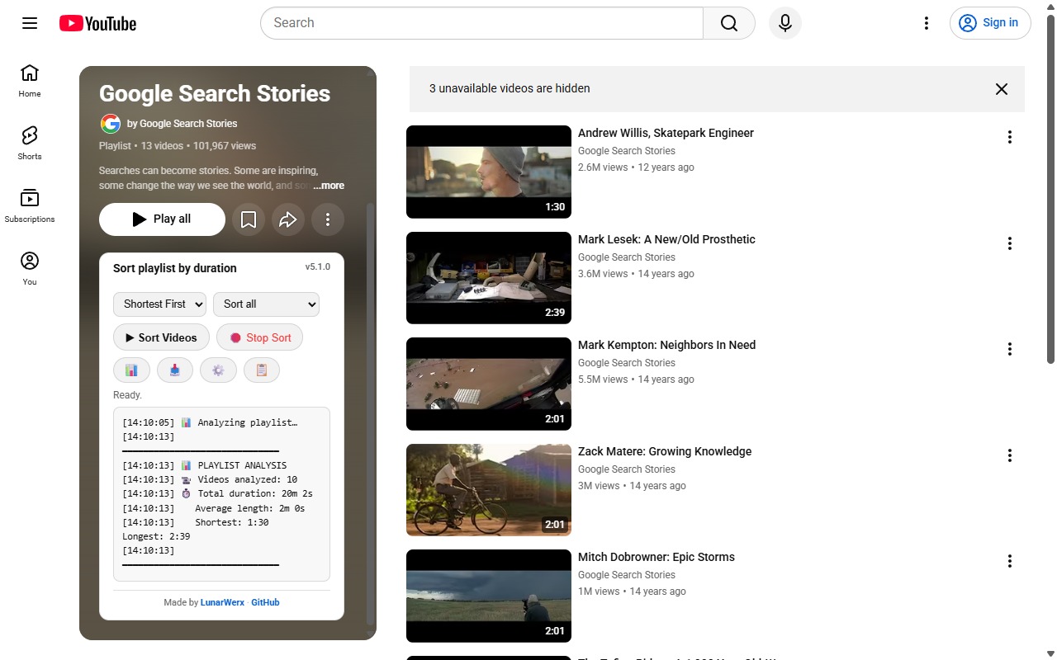Viewport: 1057px width, 660px height.
Task: Click the blue download tray icon
Action: point(174,370)
